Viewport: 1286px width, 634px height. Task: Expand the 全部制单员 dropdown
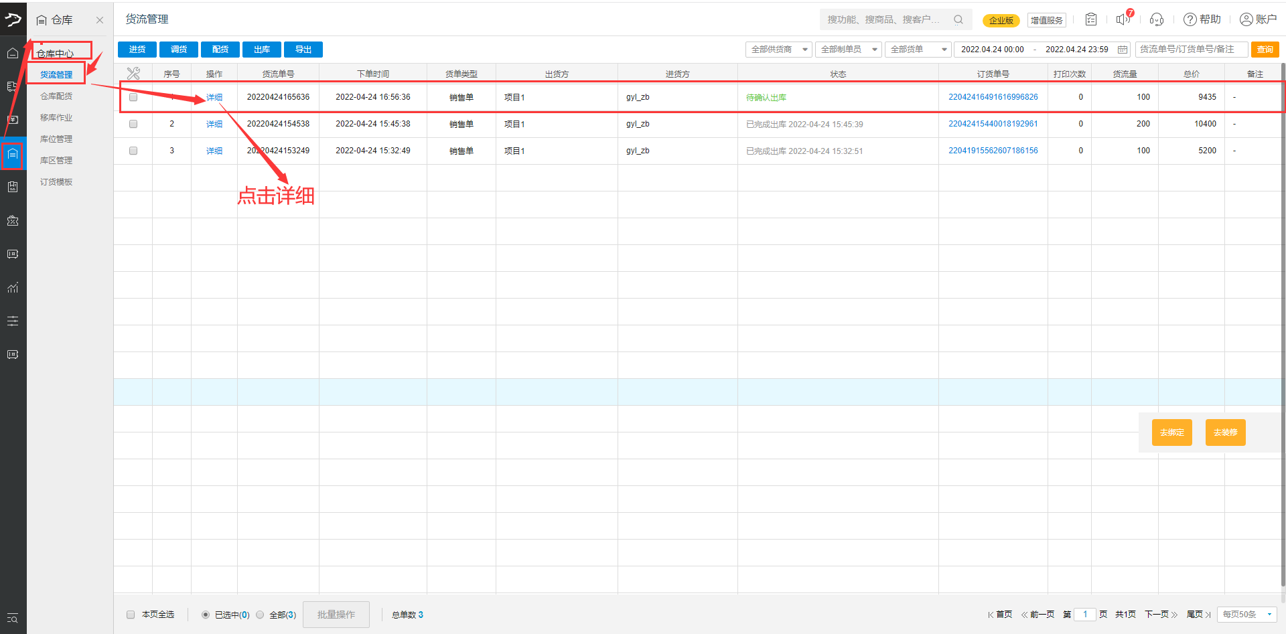(x=848, y=50)
